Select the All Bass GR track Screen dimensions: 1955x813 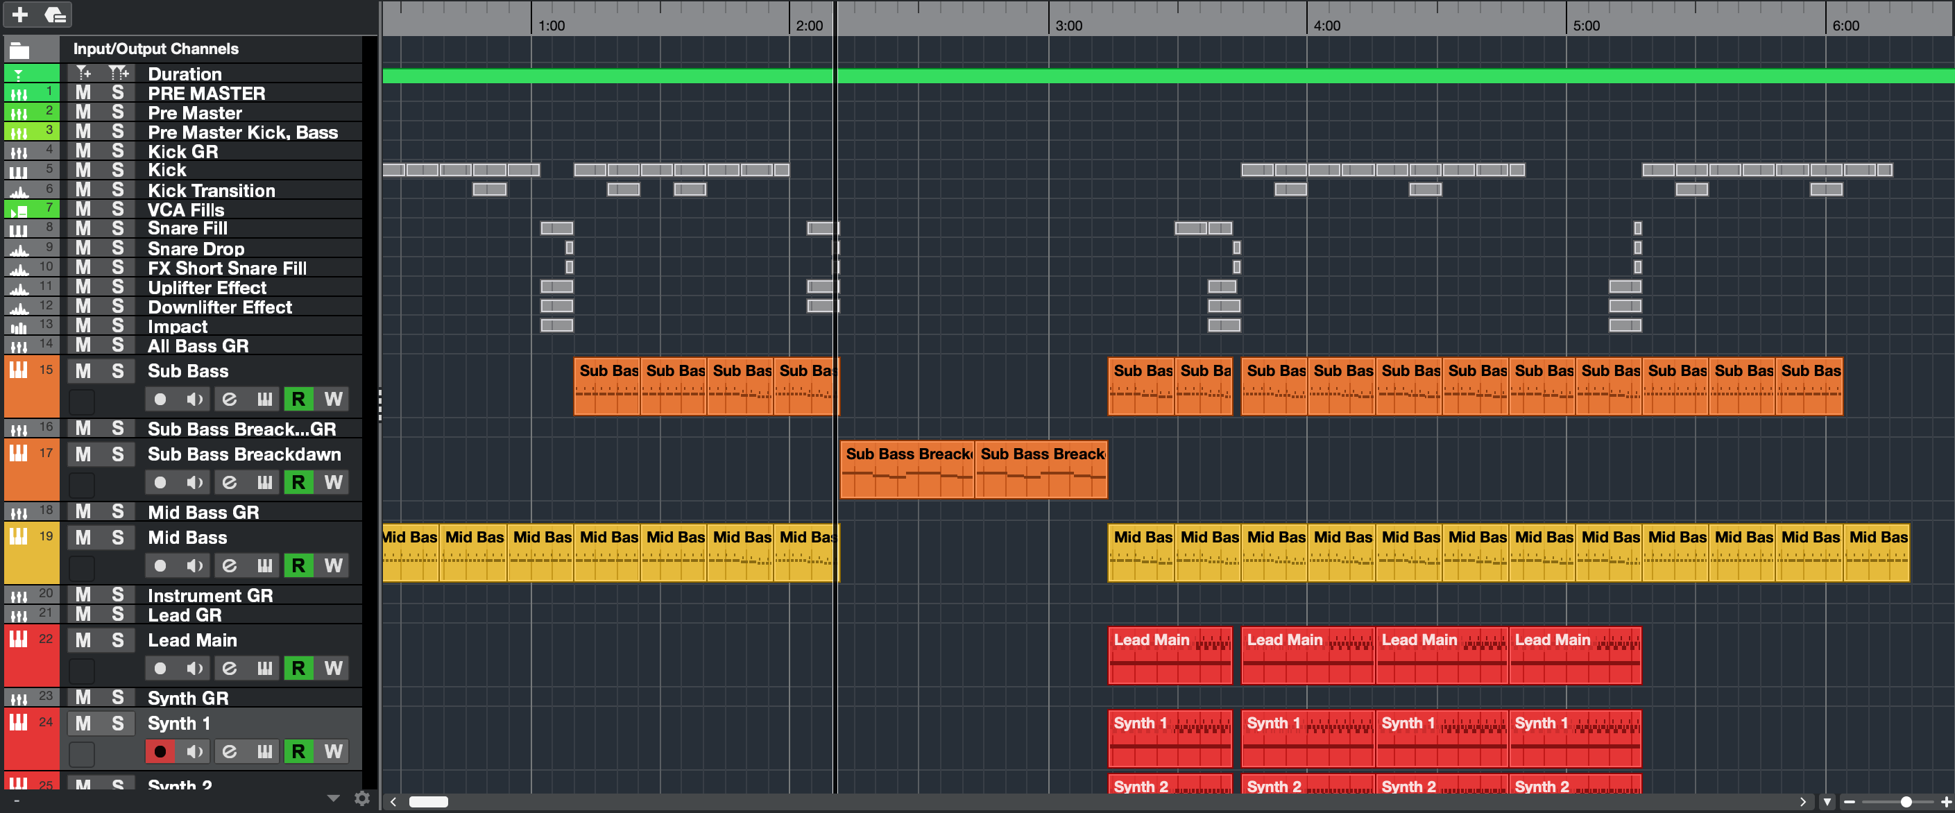(197, 346)
